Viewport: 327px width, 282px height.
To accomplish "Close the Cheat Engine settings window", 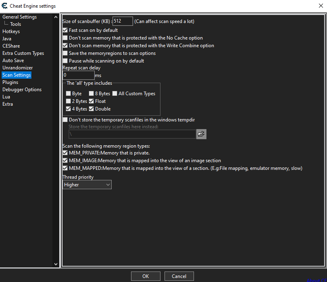I will [321, 6].
